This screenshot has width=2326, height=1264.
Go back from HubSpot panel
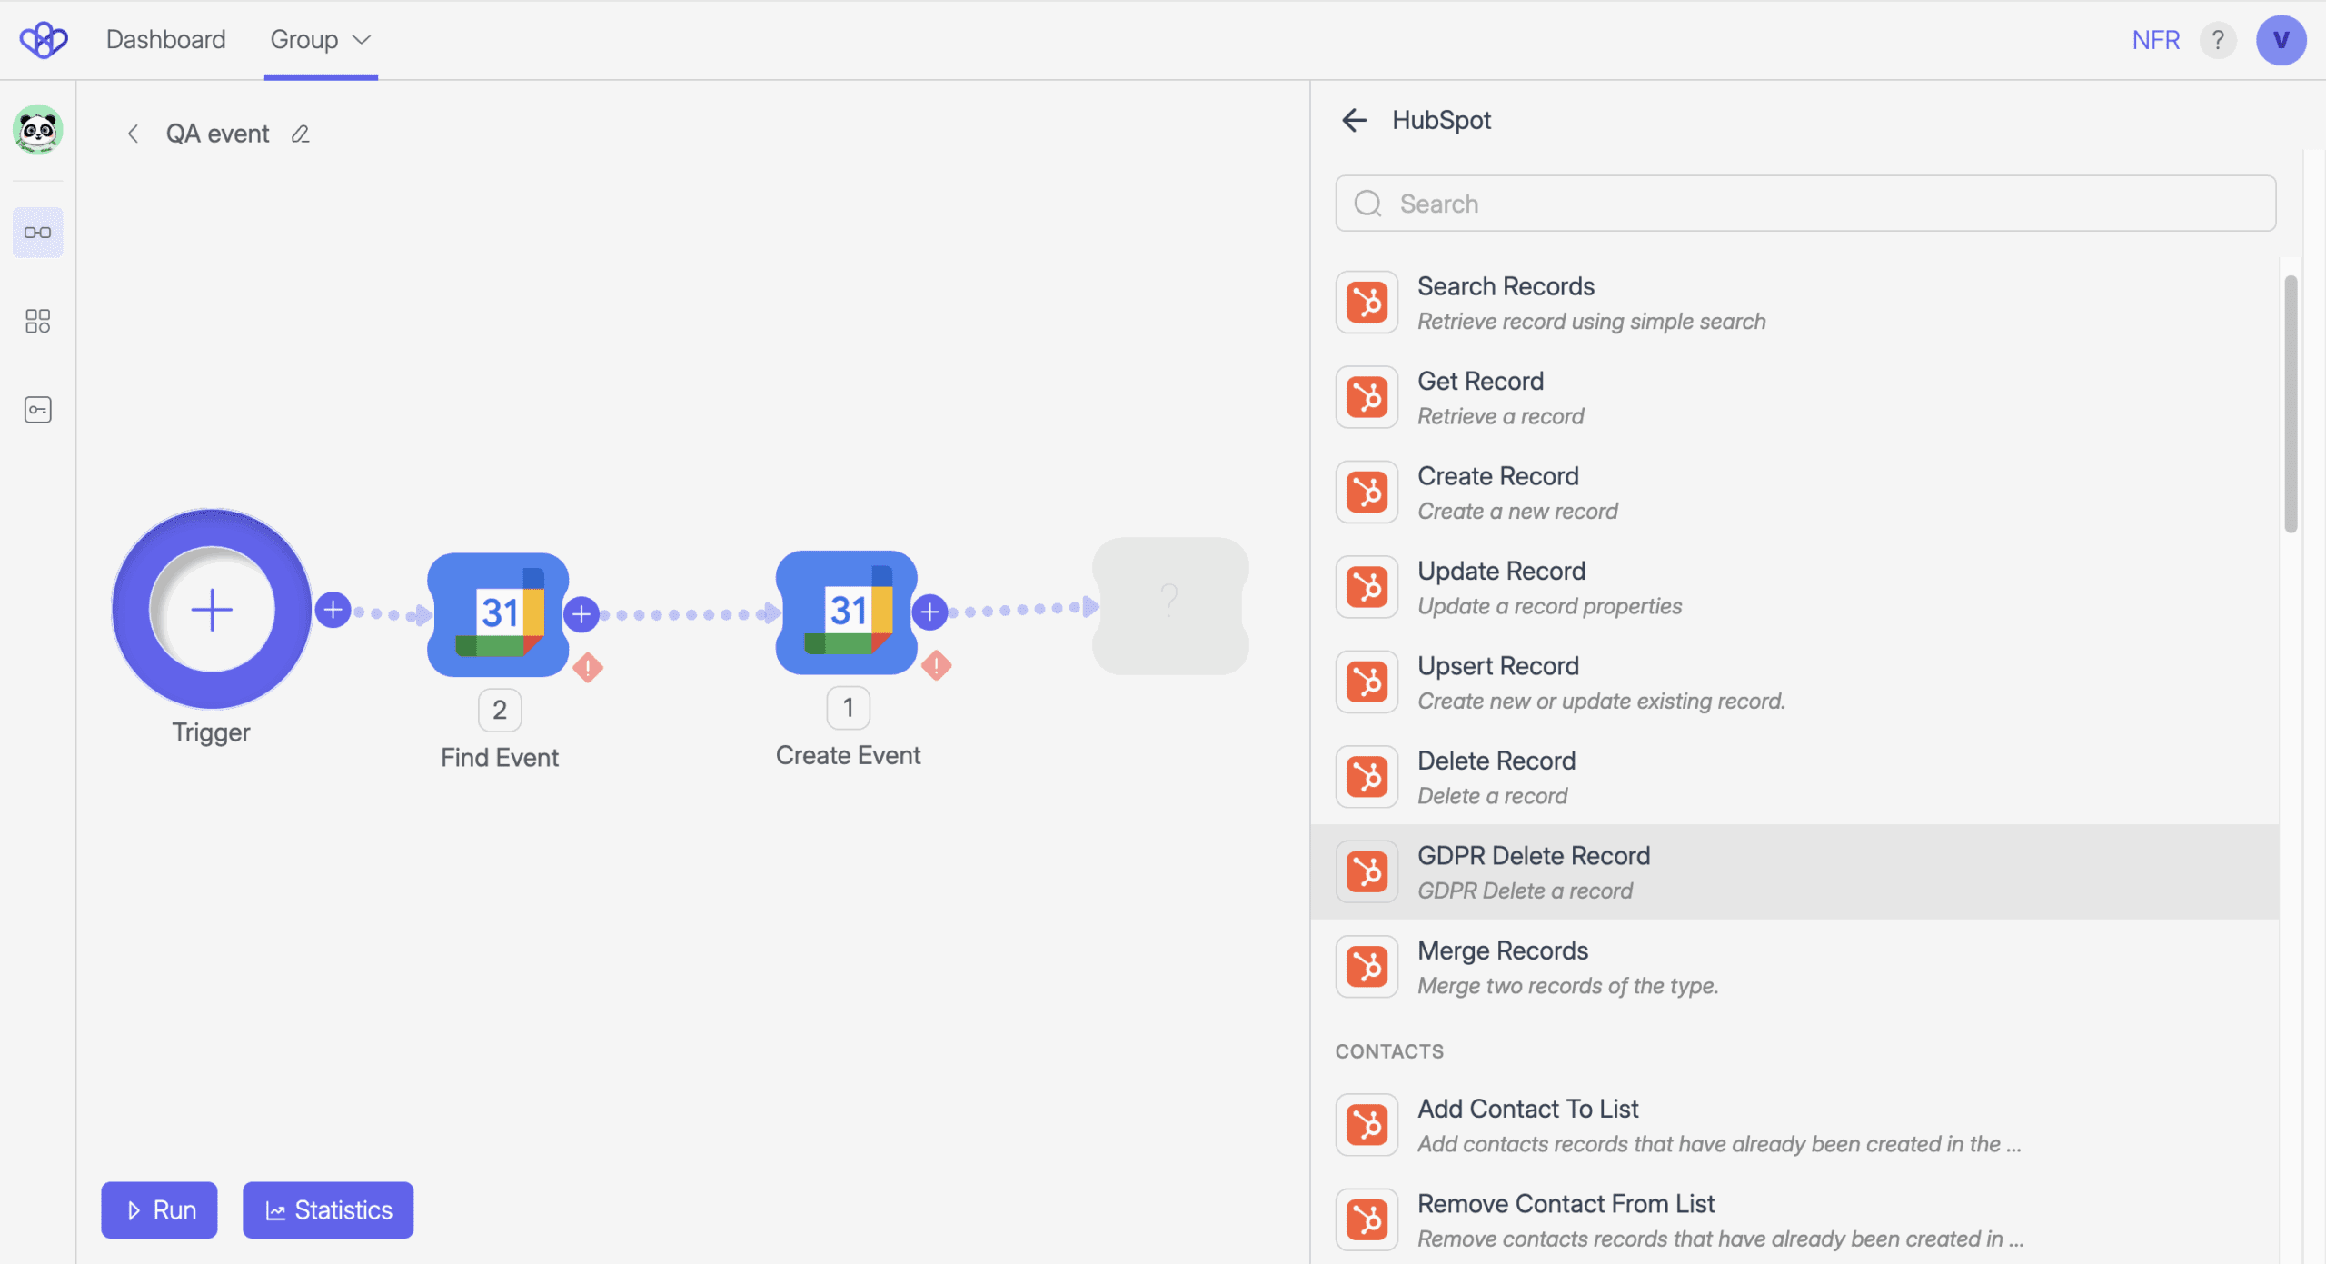tap(1354, 120)
